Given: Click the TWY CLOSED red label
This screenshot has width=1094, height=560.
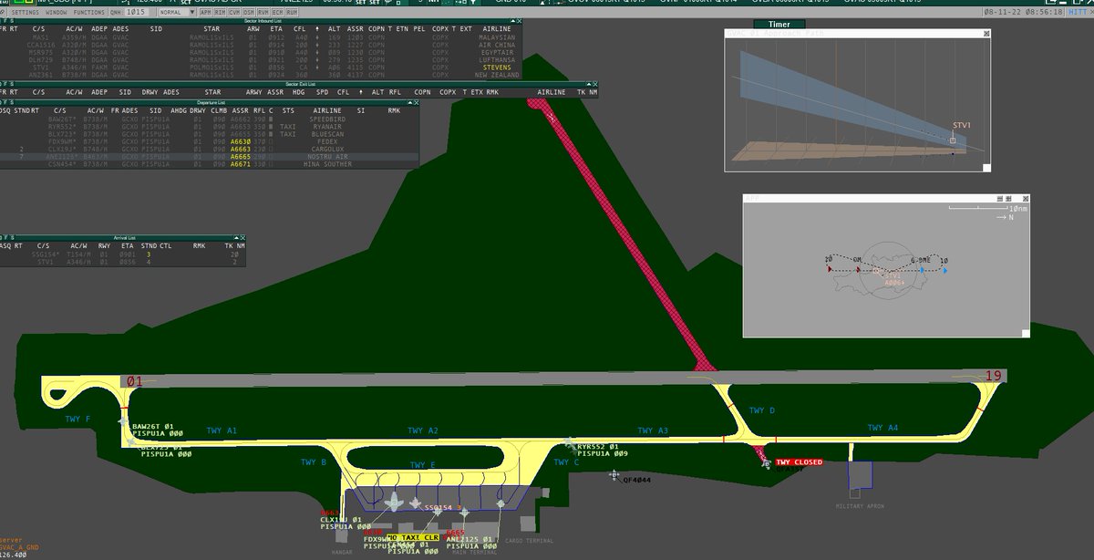Looking at the screenshot, I should click(799, 462).
